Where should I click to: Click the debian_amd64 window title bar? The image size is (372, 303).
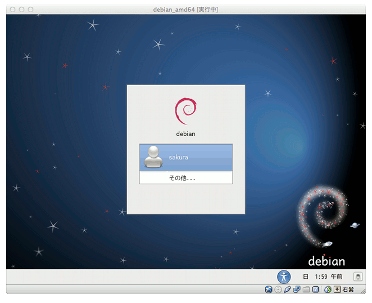(x=185, y=10)
